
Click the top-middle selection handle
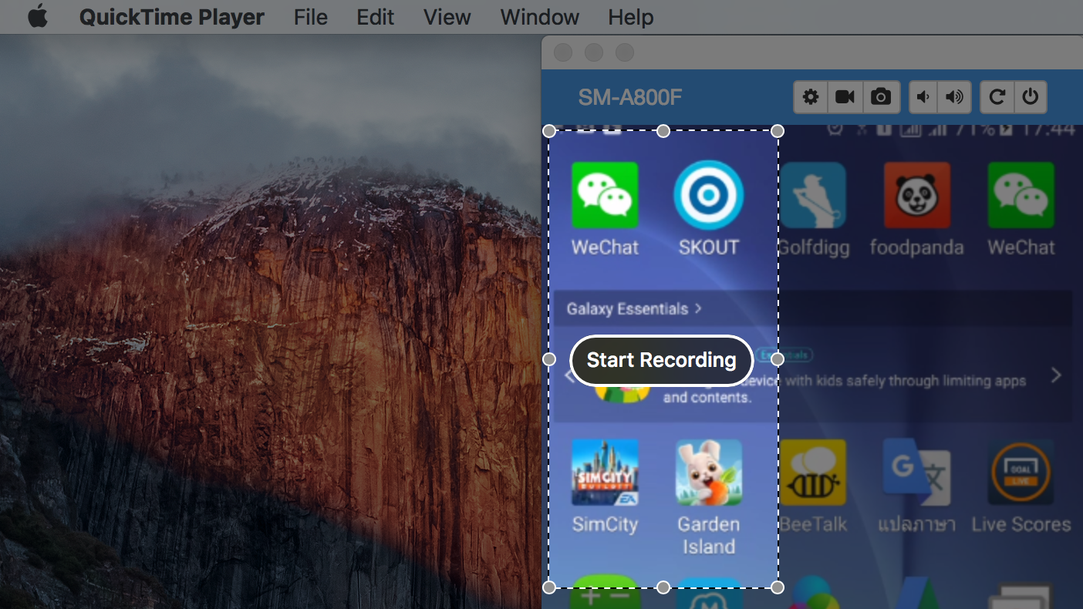click(x=663, y=131)
